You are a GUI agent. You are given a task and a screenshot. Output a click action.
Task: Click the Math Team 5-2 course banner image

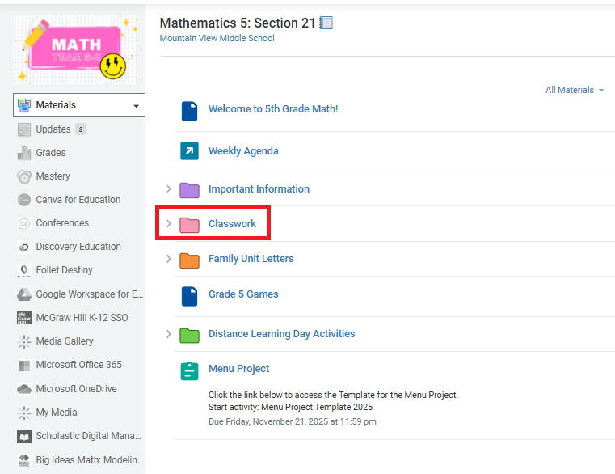(75, 49)
